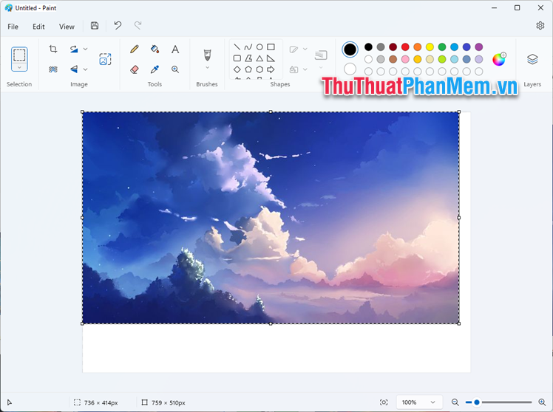Select the Text tool
This screenshot has height=412, width=553.
click(x=175, y=49)
